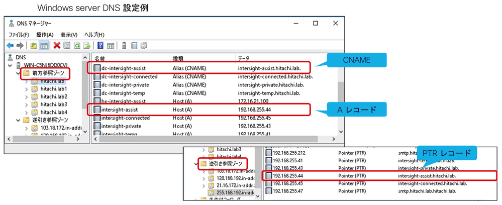Maximize the DNS マネージャー window
Screen dimensions: 502x205
[x=316, y=23]
